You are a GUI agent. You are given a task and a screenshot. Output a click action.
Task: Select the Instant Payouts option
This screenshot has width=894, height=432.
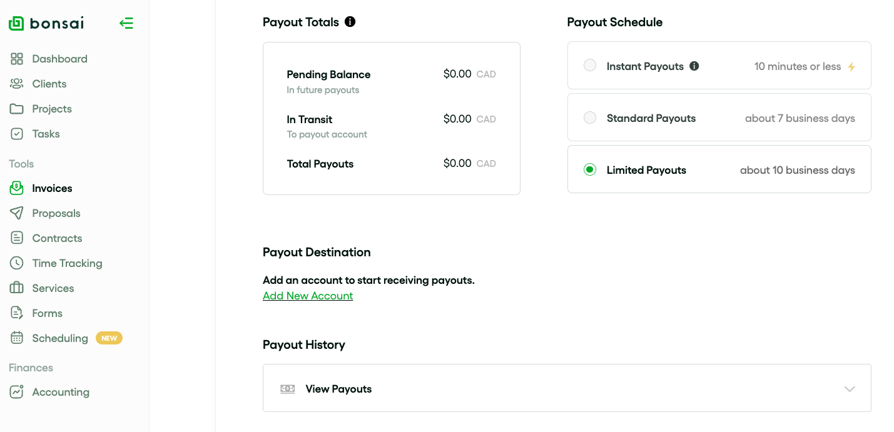pos(589,65)
